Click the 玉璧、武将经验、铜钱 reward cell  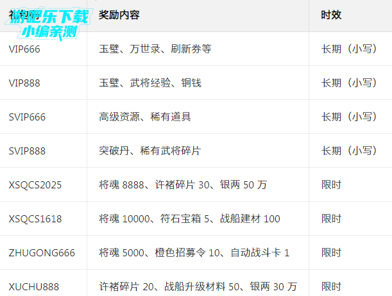point(150,83)
